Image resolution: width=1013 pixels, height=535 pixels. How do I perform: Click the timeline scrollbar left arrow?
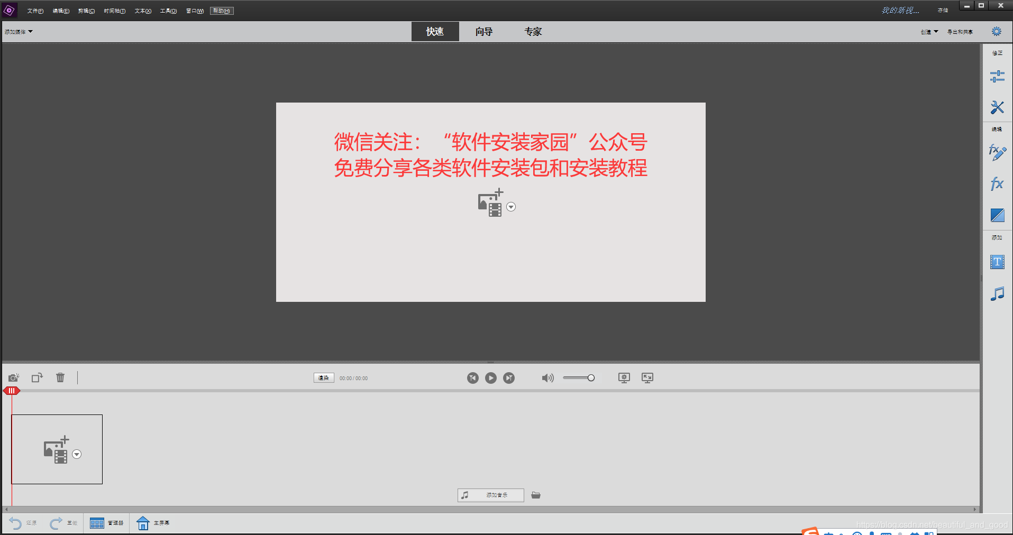pyautogui.click(x=6, y=510)
